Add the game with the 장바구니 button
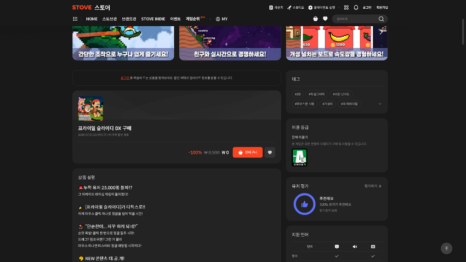The height and width of the screenshot is (262, 466). [x=248, y=152]
